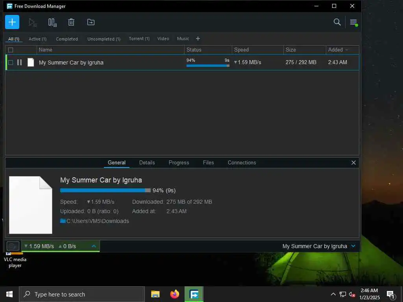Switch to the General details tab
Viewport: 403px width, 302px height.
tap(116, 162)
